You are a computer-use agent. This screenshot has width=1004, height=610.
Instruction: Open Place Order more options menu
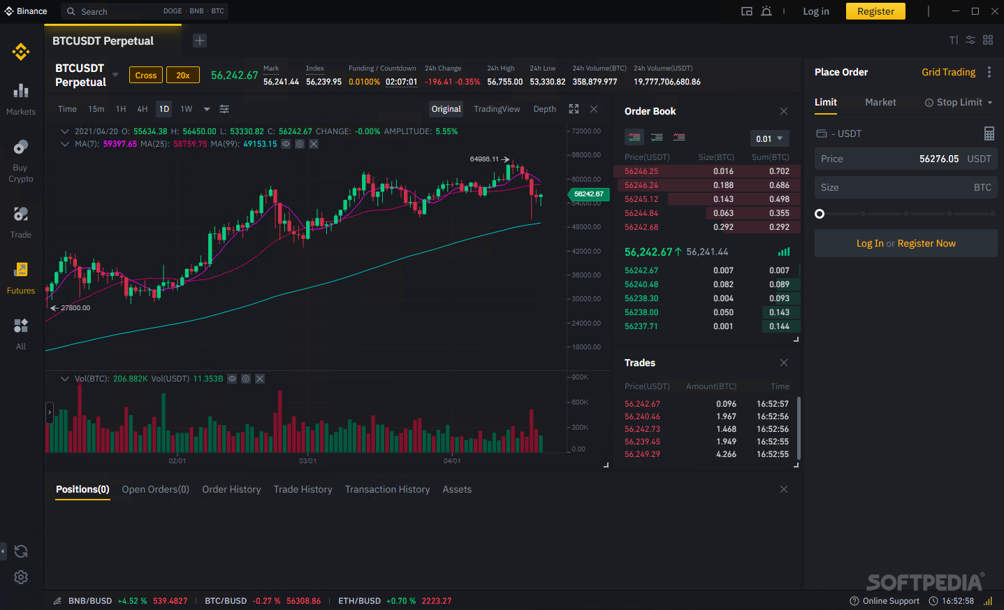coord(989,72)
